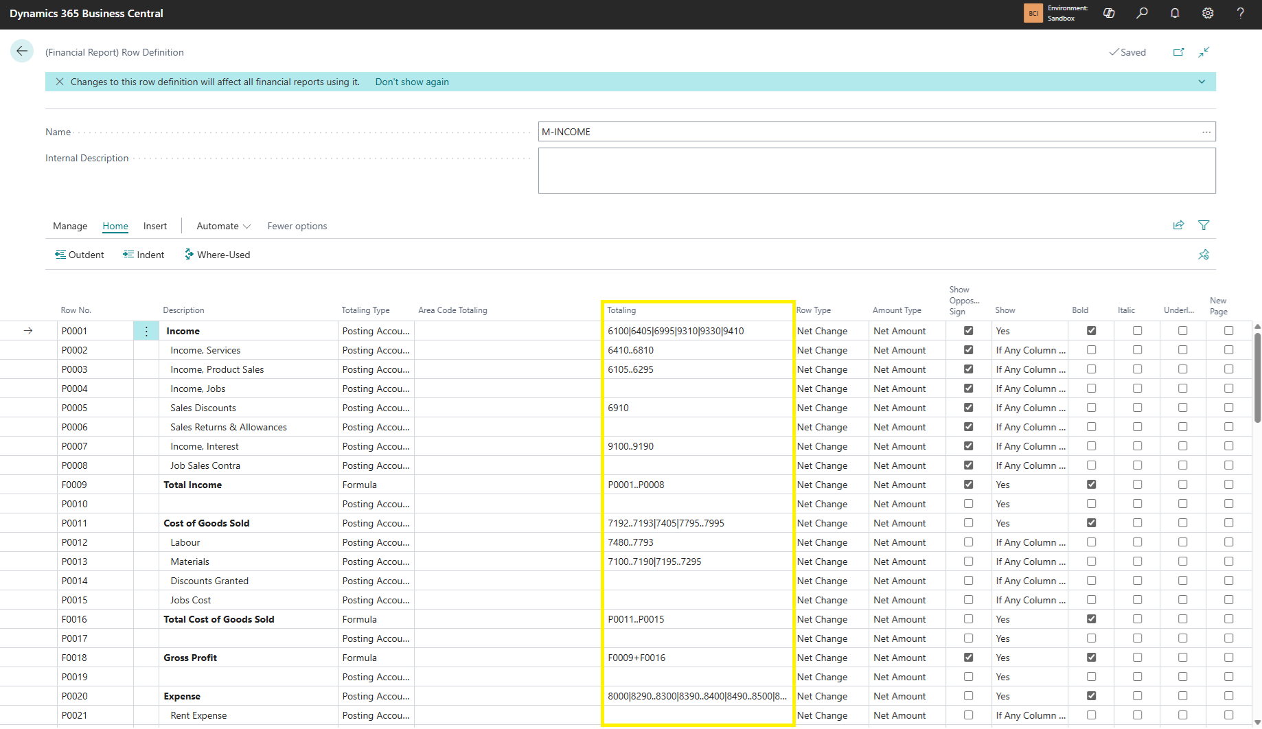Go back using the back arrow
The width and height of the screenshot is (1262, 729).
(22, 51)
